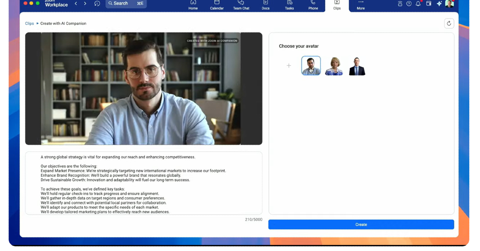Select the older woman avatar
480x251 pixels.
tap(334, 66)
